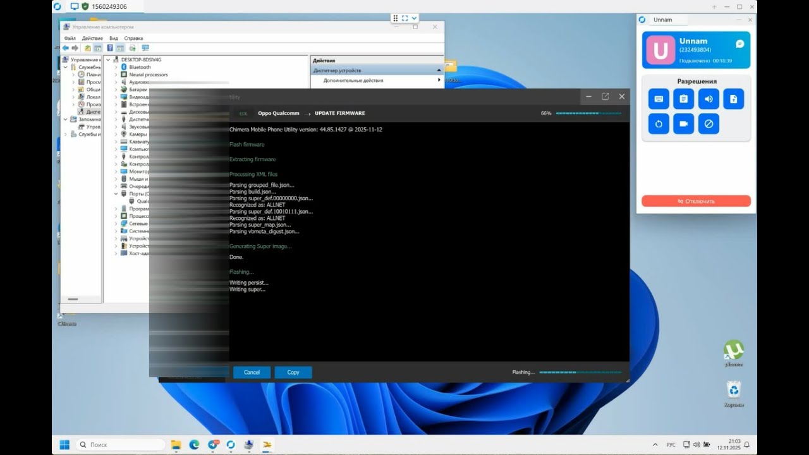Image resolution: width=809 pixels, height=455 pixels.
Task: Expand the Bluetooth device category
Action: click(x=116, y=67)
